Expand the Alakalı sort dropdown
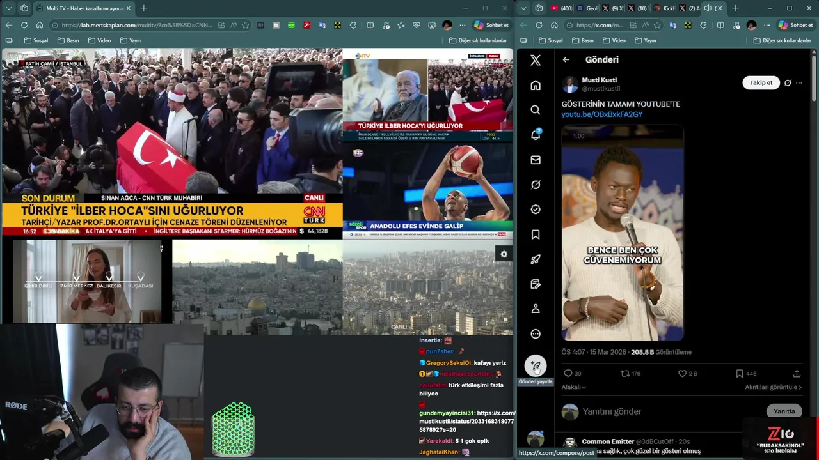Screen dimensions: 819x460 click(x=574, y=387)
